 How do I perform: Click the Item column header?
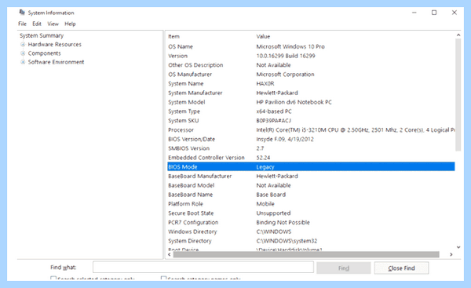174,36
